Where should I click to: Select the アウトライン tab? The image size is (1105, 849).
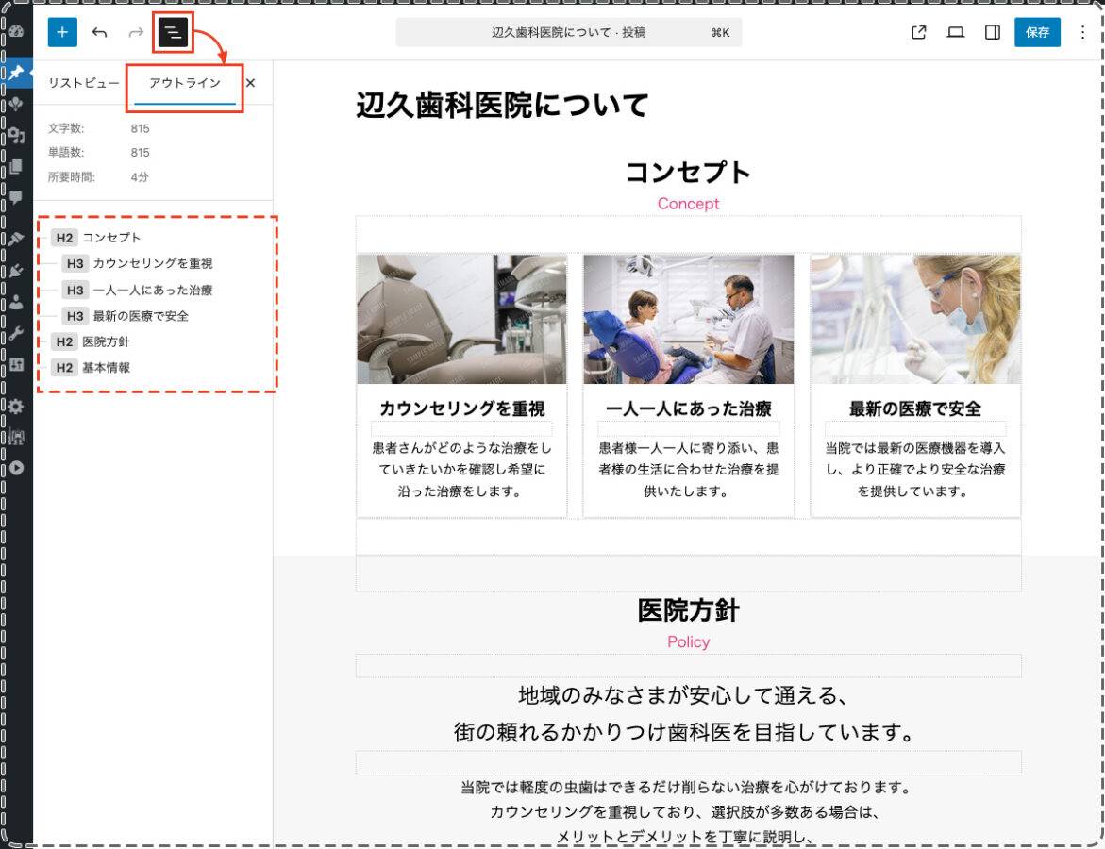[185, 83]
